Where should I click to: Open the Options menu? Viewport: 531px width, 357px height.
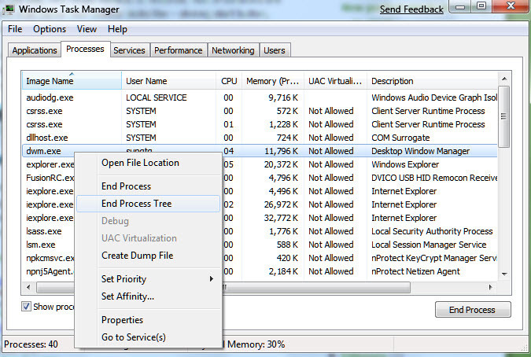coord(50,29)
